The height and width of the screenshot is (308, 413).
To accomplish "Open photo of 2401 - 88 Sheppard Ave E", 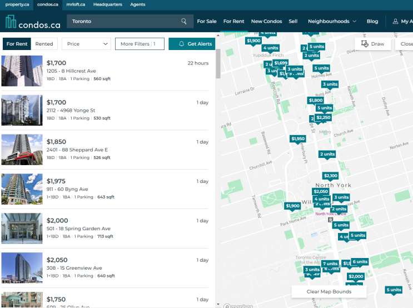I will coord(22,150).
